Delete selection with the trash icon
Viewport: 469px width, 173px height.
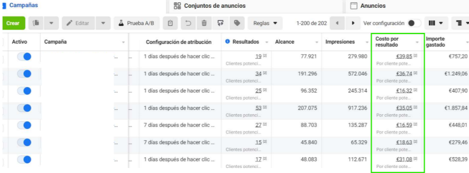coord(204,23)
